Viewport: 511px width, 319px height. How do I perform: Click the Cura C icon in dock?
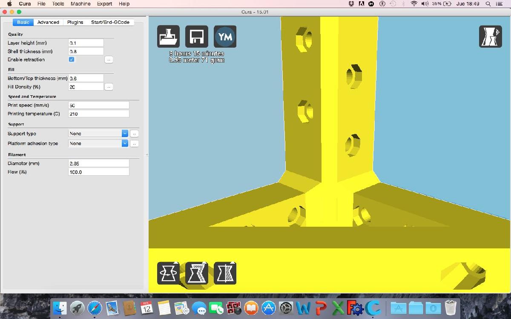pyautogui.click(x=373, y=307)
